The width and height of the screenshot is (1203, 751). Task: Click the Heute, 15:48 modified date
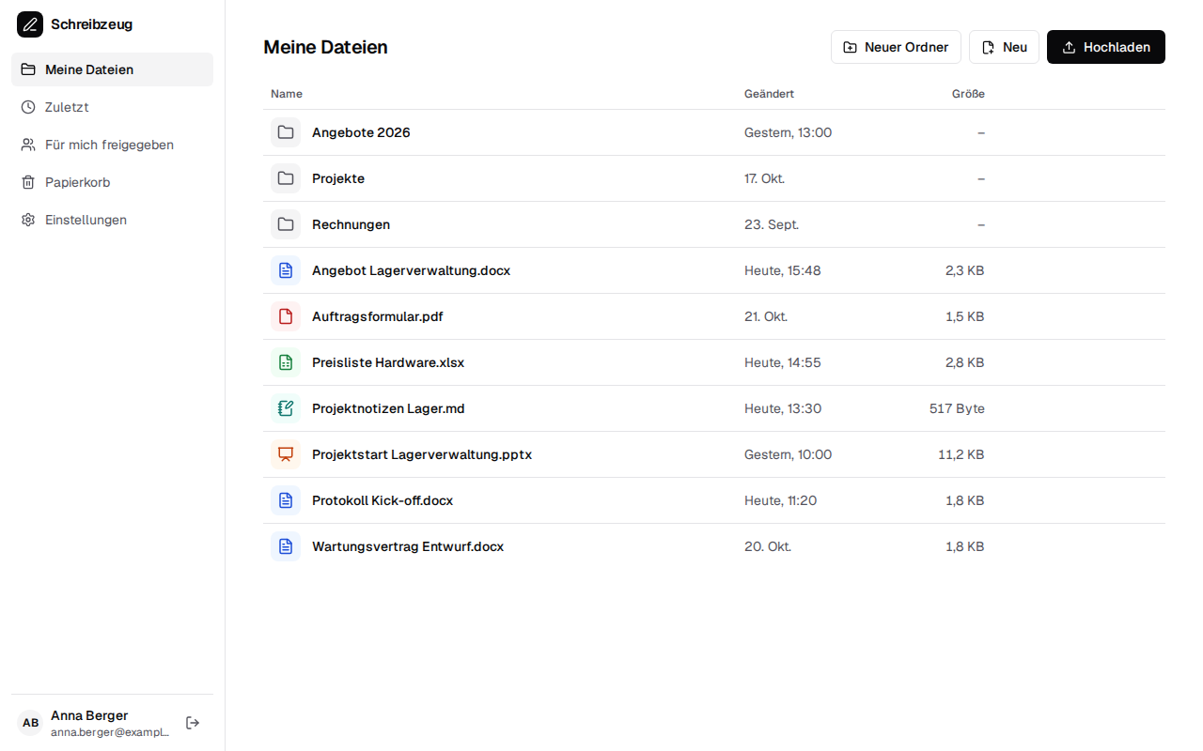(x=783, y=270)
